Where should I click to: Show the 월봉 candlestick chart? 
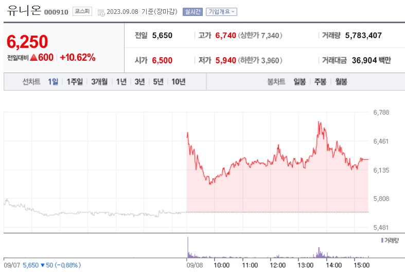tap(341, 82)
